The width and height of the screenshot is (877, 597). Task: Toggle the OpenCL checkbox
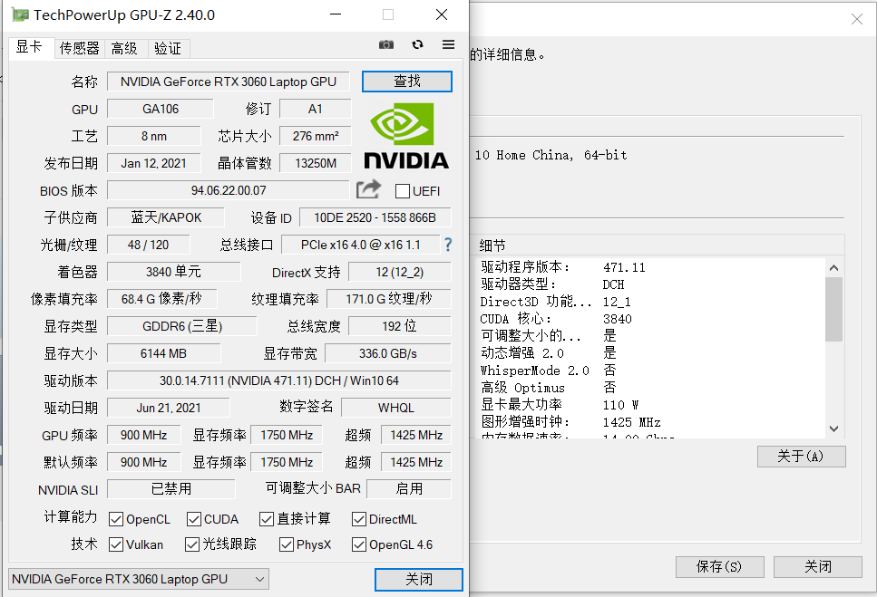(x=116, y=519)
